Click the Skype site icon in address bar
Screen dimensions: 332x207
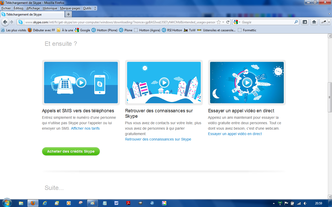coord(20,22)
